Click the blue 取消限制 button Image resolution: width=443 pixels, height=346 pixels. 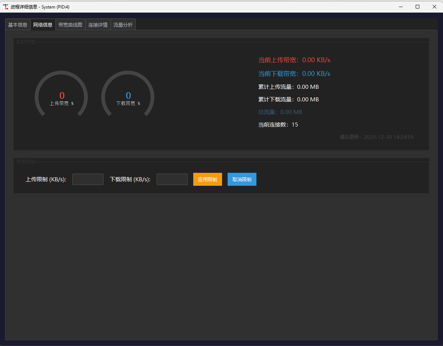pyautogui.click(x=242, y=179)
